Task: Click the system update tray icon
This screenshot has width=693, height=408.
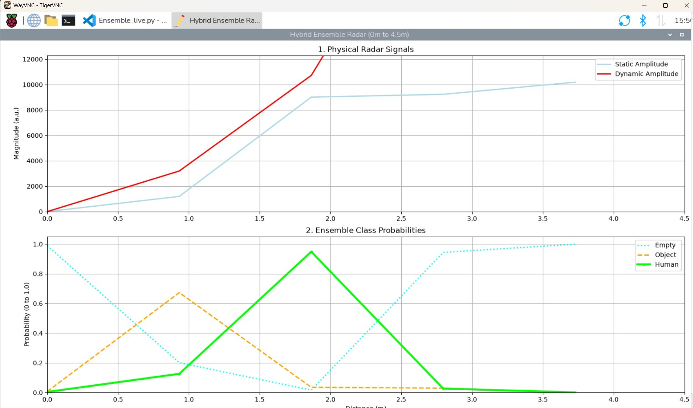Action: pyautogui.click(x=624, y=20)
